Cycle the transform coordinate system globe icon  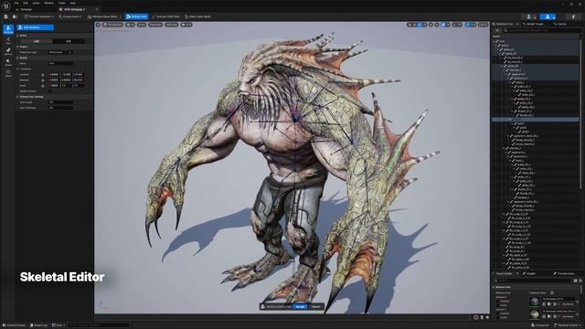click(x=431, y=25)
